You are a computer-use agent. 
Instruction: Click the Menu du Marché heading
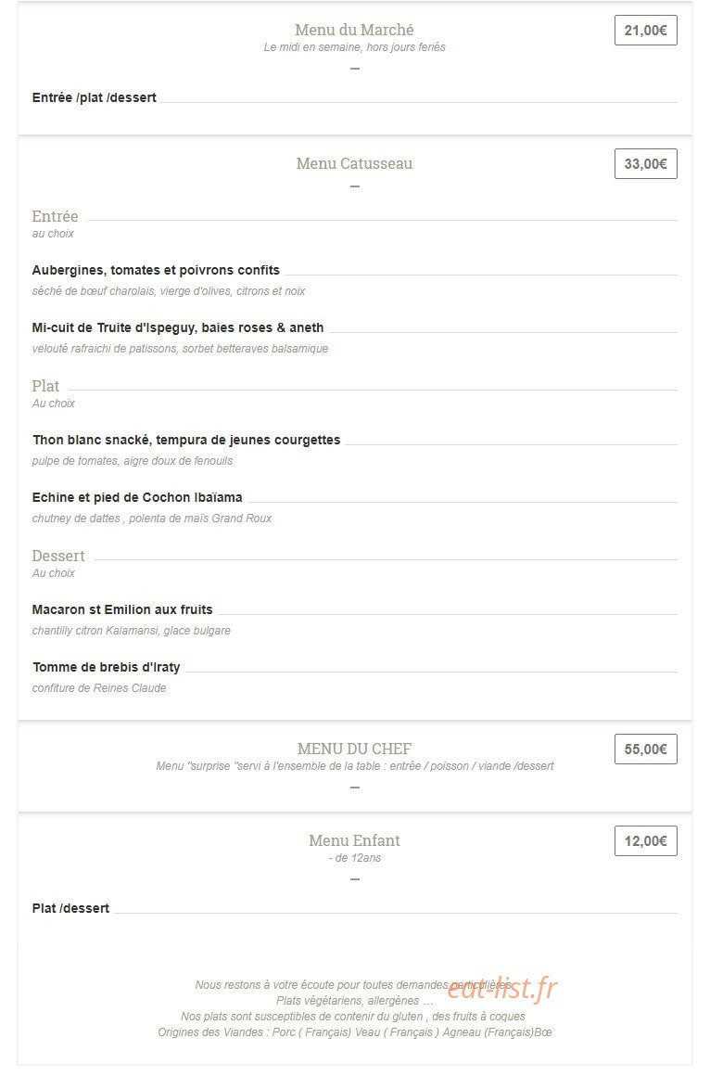coord(354,30)
